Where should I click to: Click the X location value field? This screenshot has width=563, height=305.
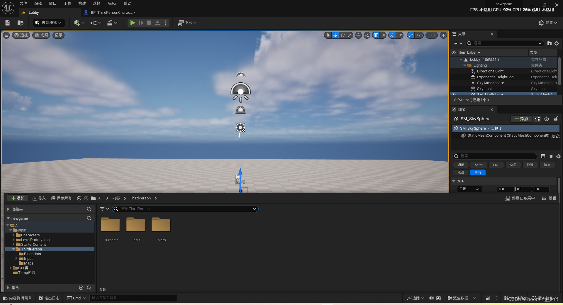[x=506, y=189]
